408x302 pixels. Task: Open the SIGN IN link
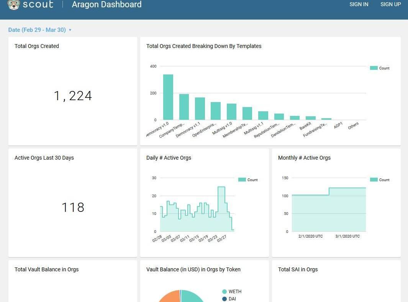click(x=359, y=5)
